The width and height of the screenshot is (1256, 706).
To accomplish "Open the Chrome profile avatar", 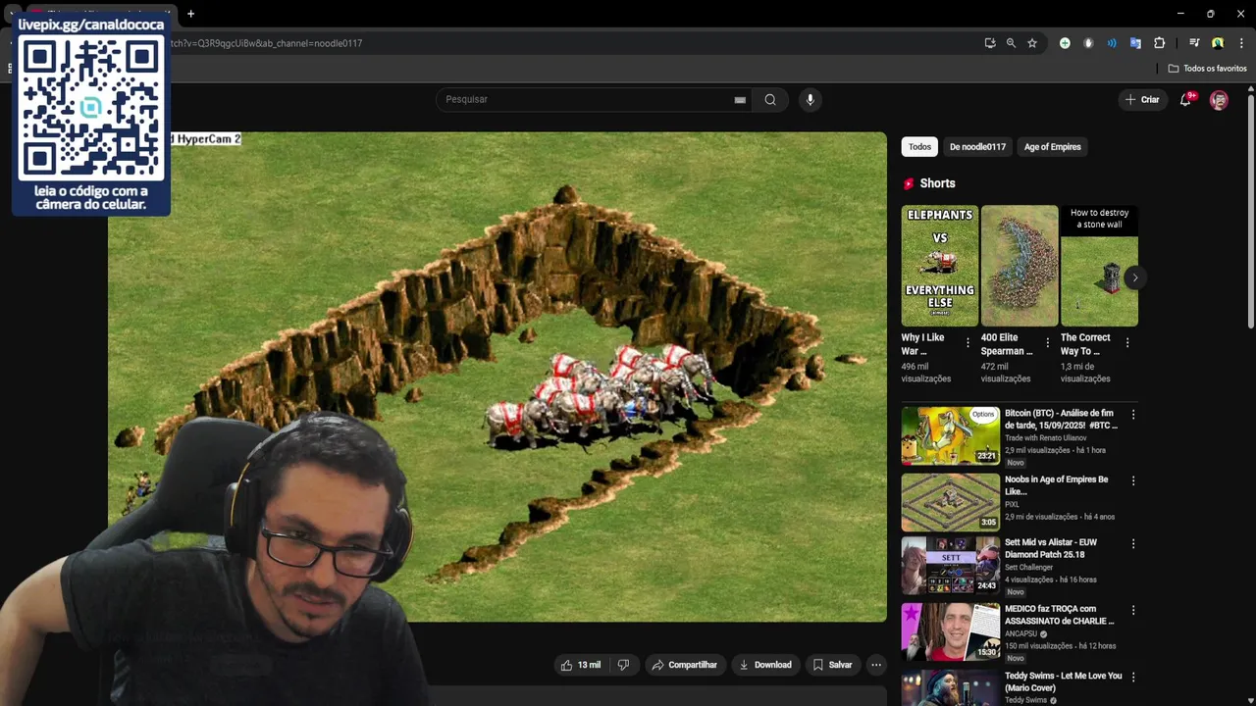I will pos(1218,43).
